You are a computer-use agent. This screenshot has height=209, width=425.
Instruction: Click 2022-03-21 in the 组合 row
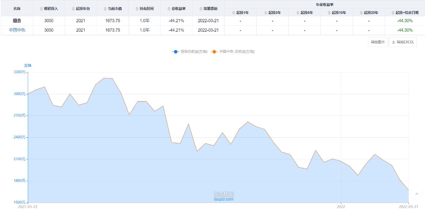click(208, 21)
